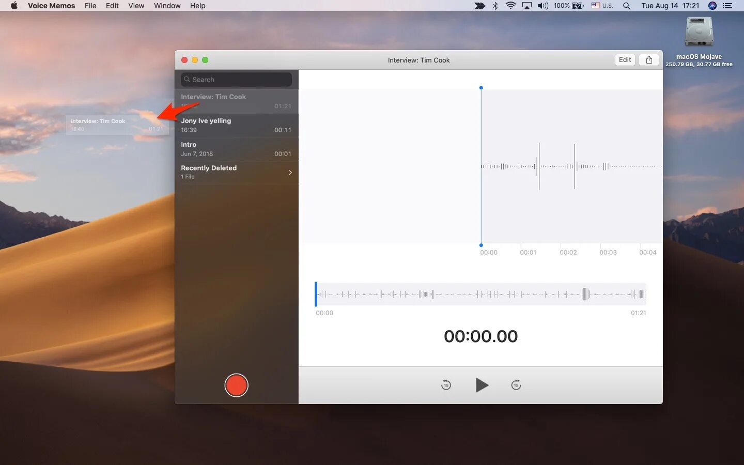Select the Jony Ive yelling memo
Image resolution: width=744 pixels, height=465 pixels.
(x=236, y=125)
